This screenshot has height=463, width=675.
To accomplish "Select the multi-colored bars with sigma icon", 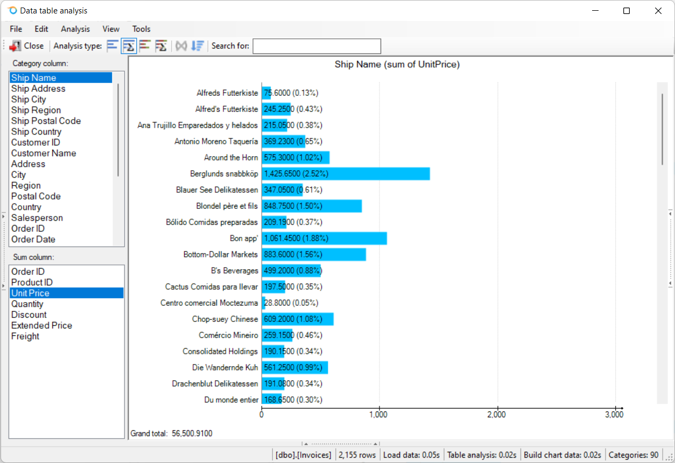I will [x=160, y=46].
